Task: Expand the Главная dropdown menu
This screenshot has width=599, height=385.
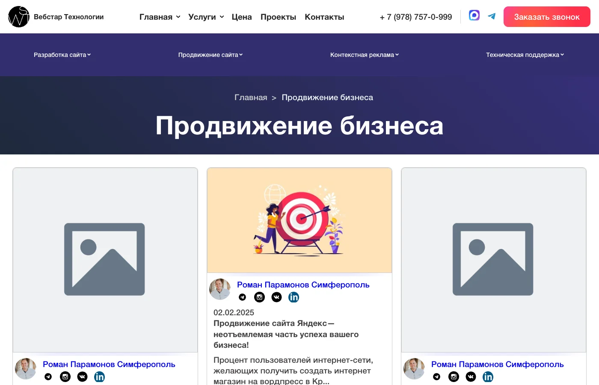Action: pyautogui.click(x=160, y=17)
